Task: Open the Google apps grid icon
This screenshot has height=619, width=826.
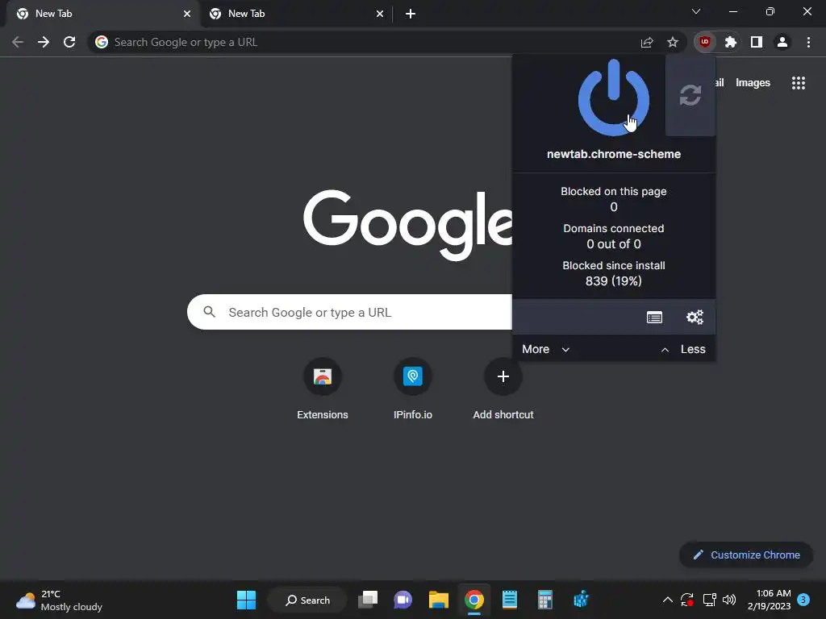Action: click(798, 83)
